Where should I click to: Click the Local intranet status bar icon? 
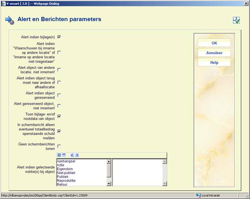[198, 196]
